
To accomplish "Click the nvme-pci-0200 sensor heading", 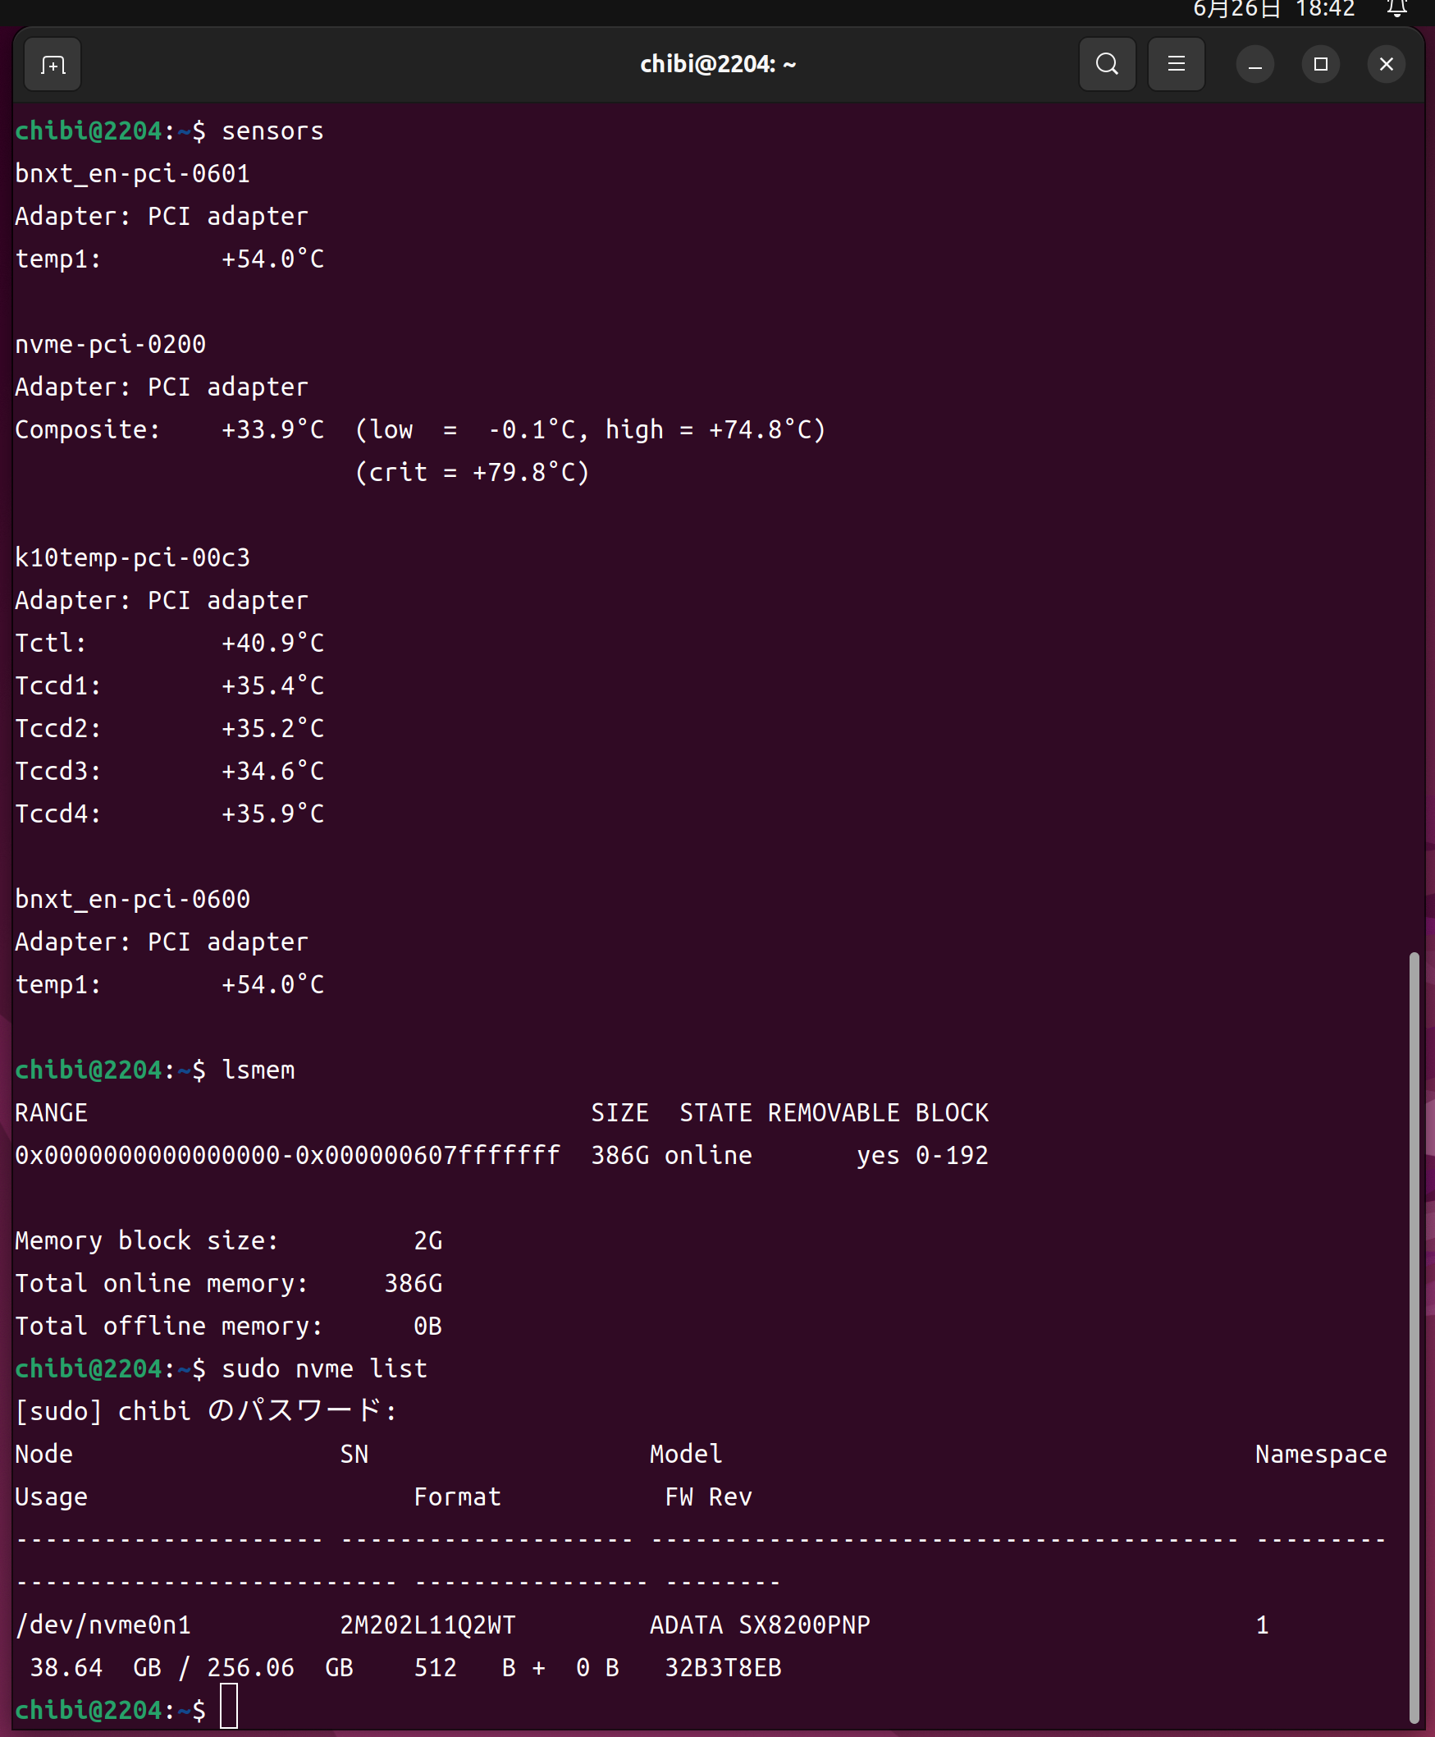I will point(110,345).
